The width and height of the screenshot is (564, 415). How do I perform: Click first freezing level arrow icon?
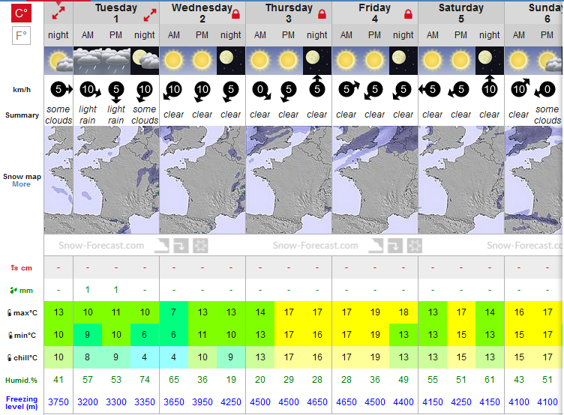click(x=181, y=246)
